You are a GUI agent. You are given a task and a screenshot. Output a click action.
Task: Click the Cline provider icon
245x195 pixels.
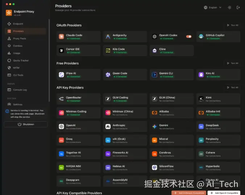pos(154,50)
